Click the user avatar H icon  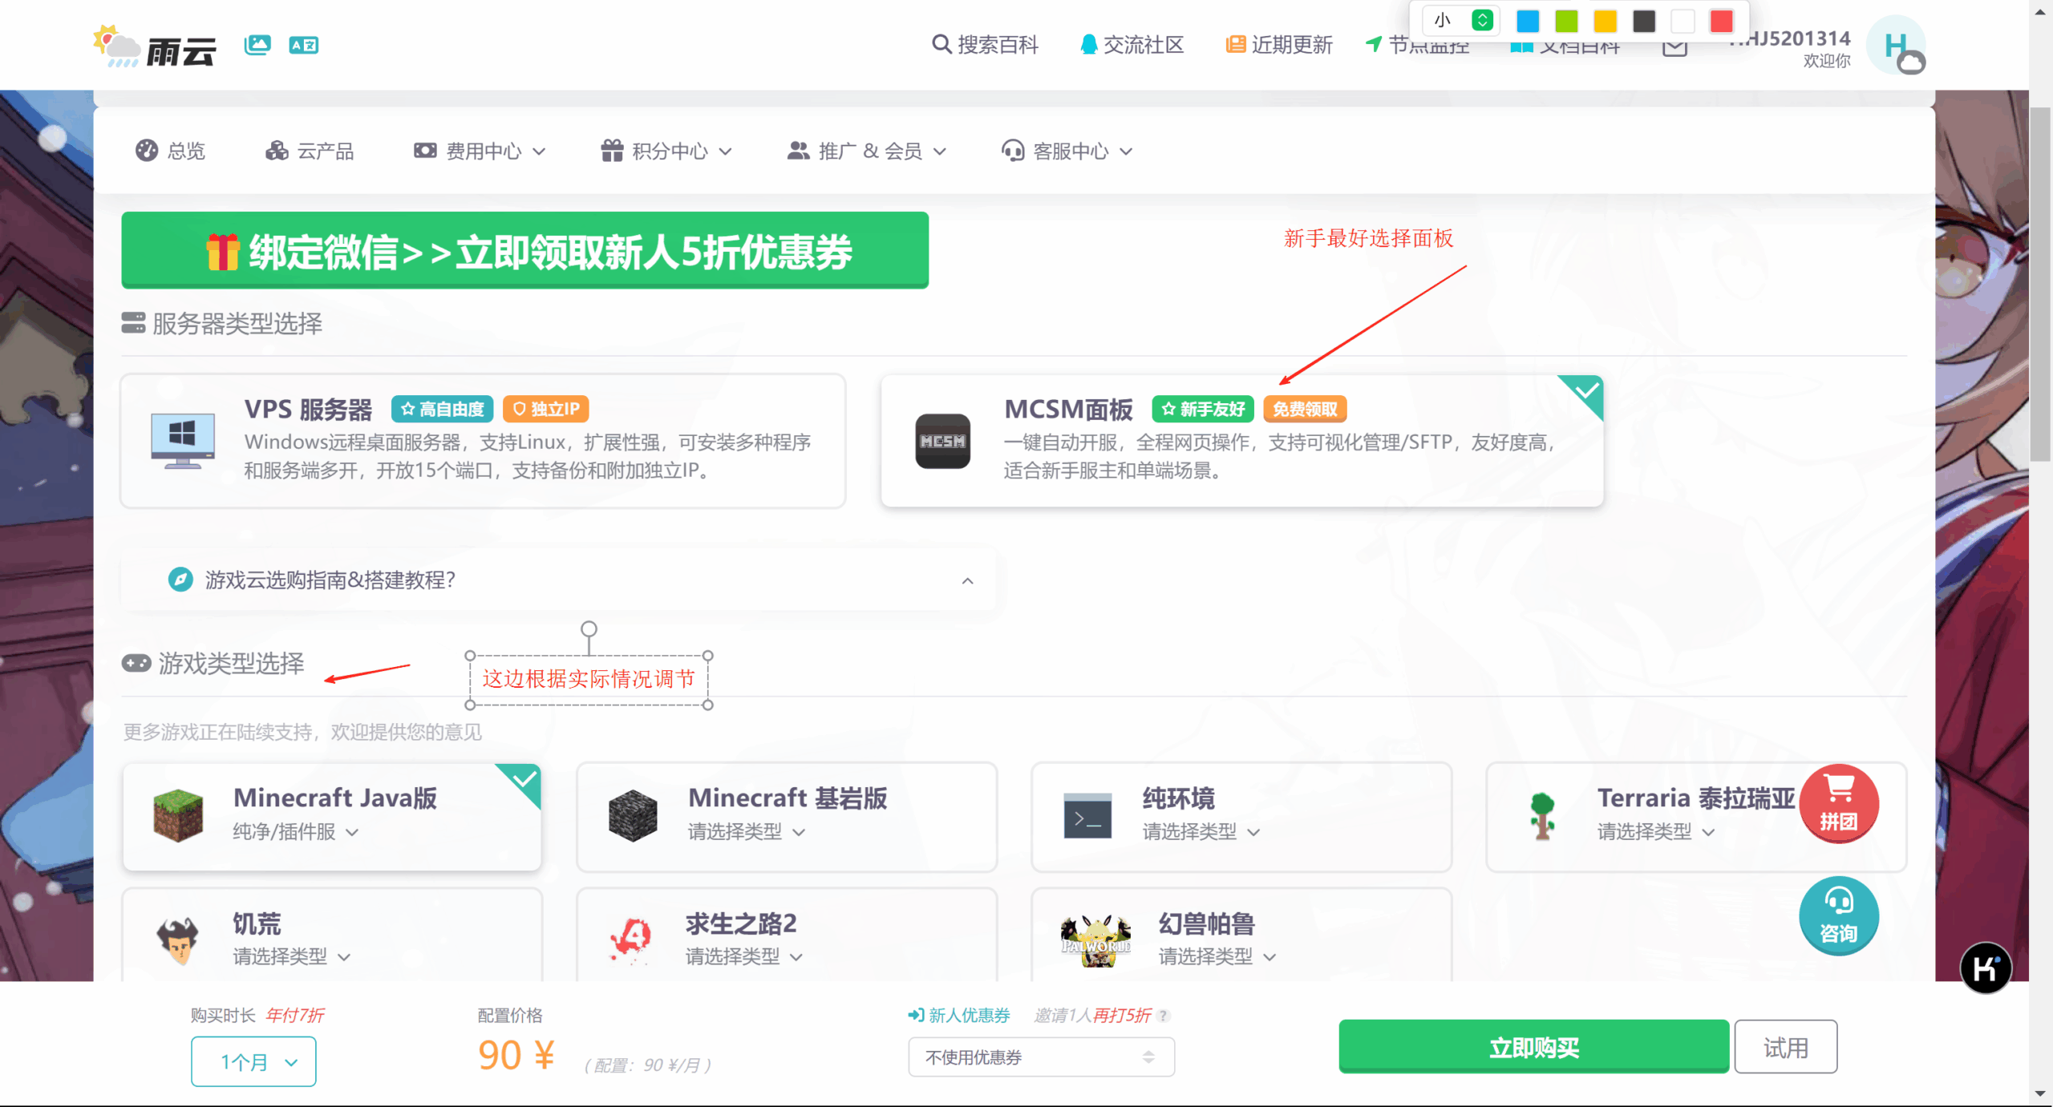1896,46
